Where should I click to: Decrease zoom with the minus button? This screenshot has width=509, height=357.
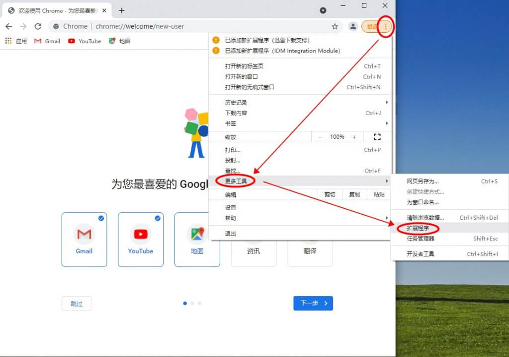tap(320, 137)
